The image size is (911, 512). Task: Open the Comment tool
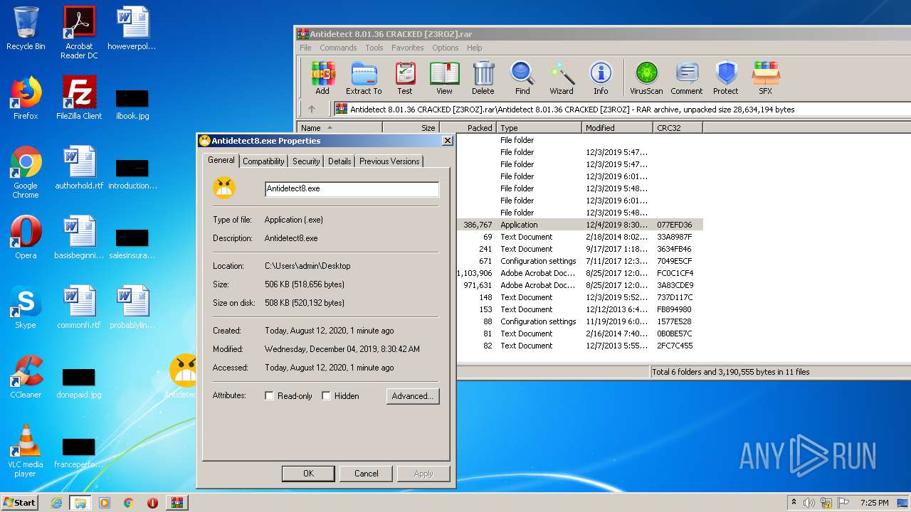(x=686, y=78)
